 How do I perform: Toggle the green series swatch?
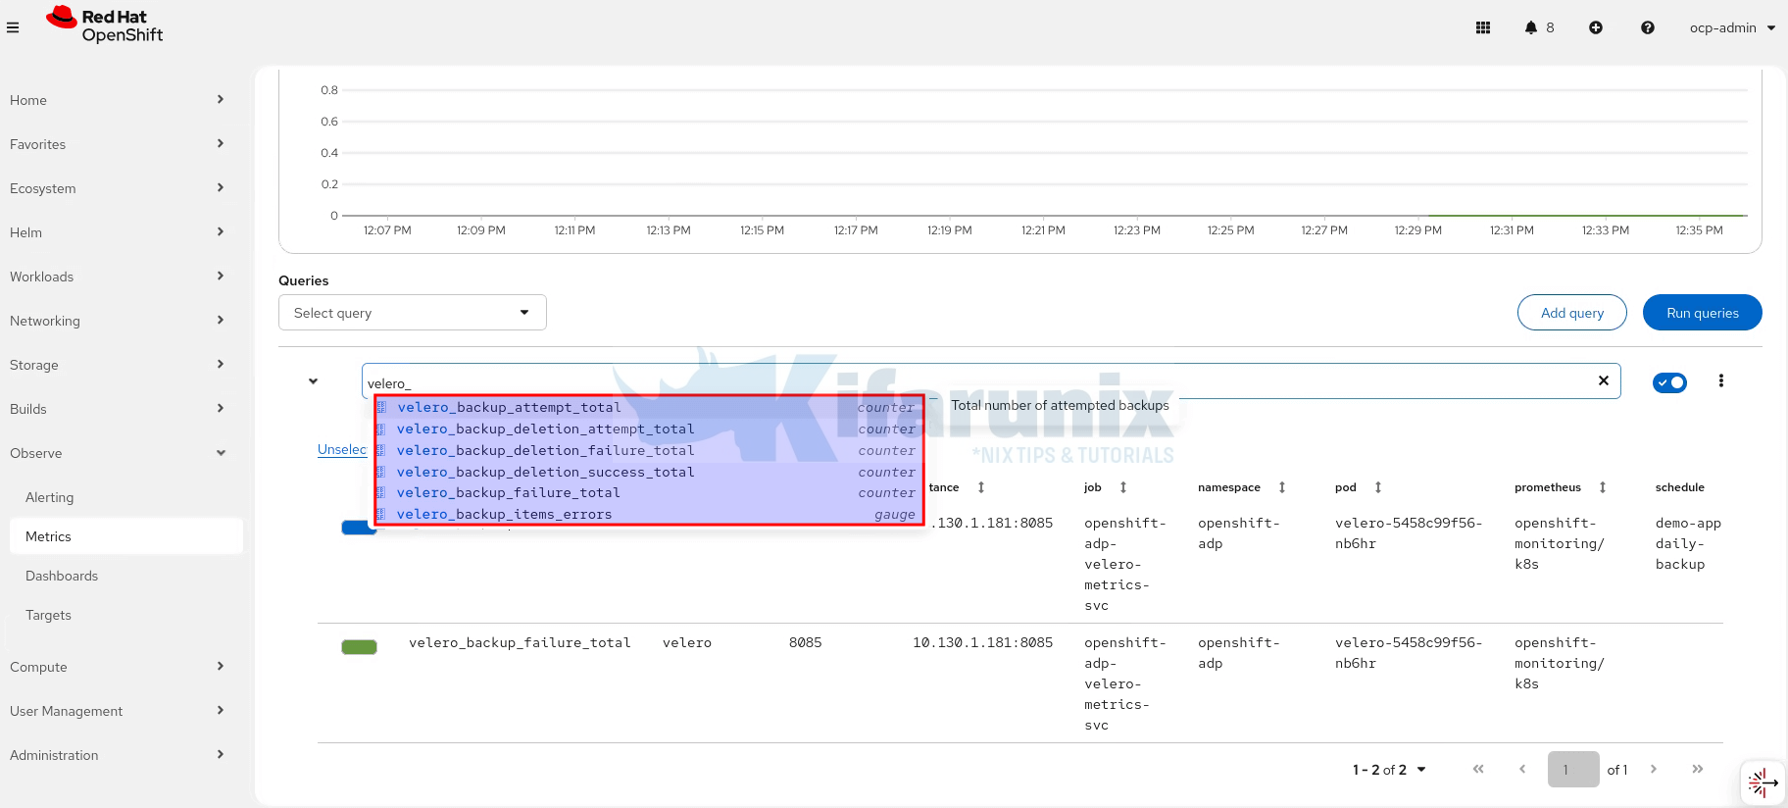pos(359,647)
